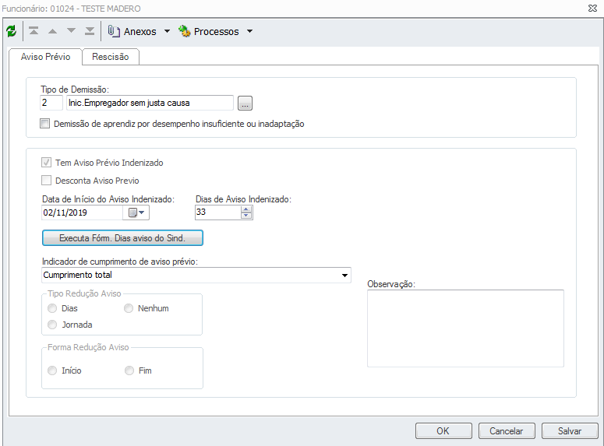Select the Fim radio button
Screen dimensions: 604x446
[129, 370]
